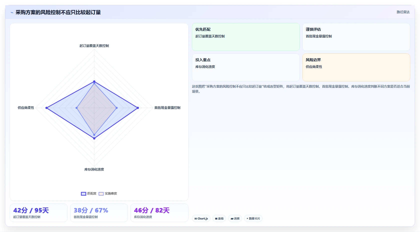Click the 匹配度 legend color box
Image resolution: width=420 pixels, height=232 pixels.
pyautogui.click(x=84, y=194)
